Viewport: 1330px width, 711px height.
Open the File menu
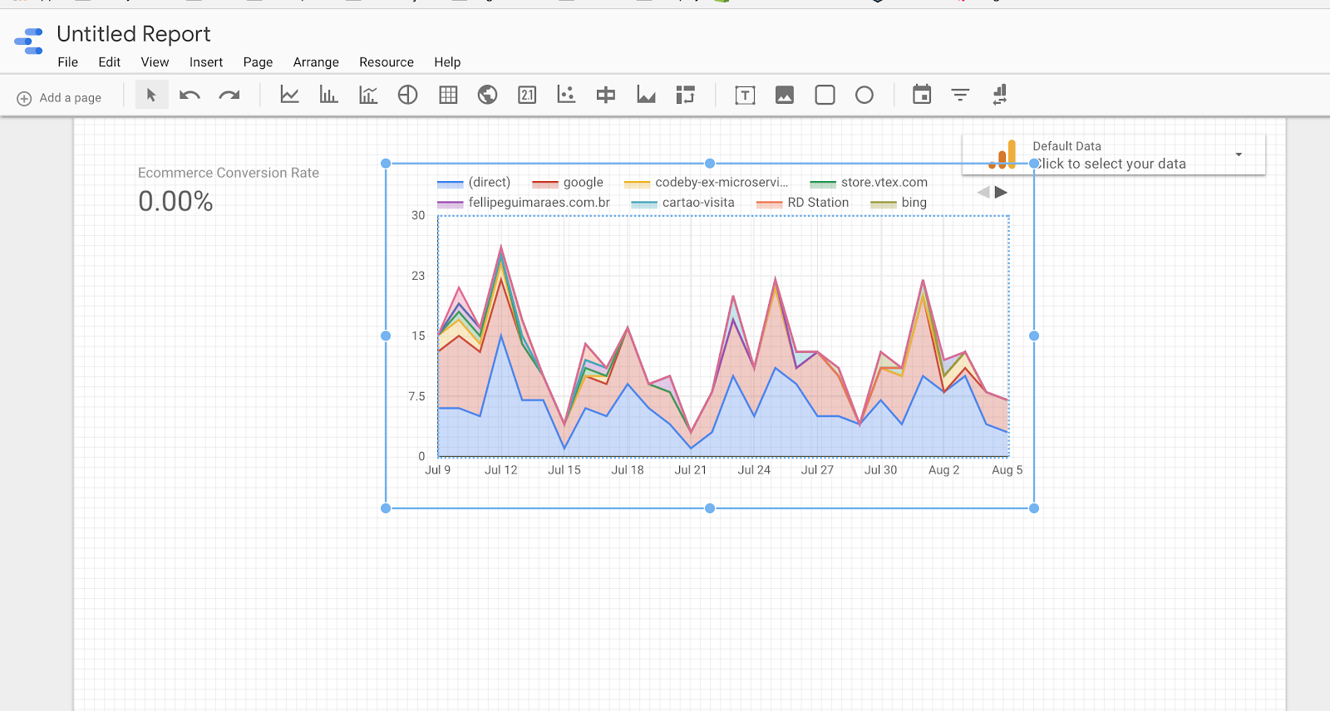click(x=68, y=62)
